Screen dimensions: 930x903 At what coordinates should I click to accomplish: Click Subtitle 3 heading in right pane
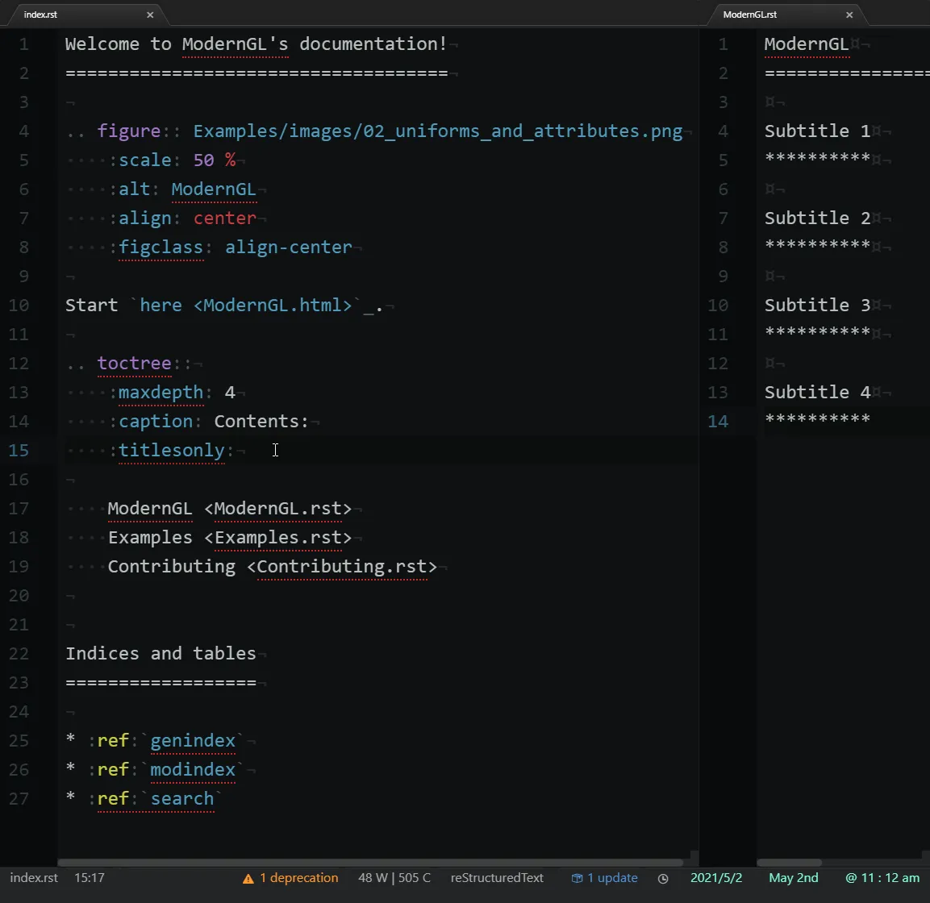coord(817,306)
